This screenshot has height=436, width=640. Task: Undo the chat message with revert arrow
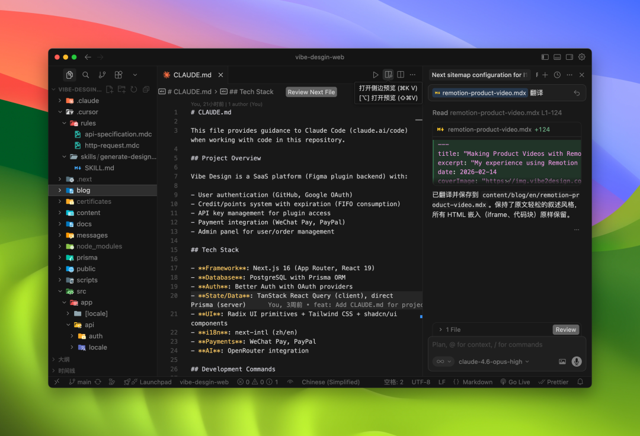(x=577, y=93)
